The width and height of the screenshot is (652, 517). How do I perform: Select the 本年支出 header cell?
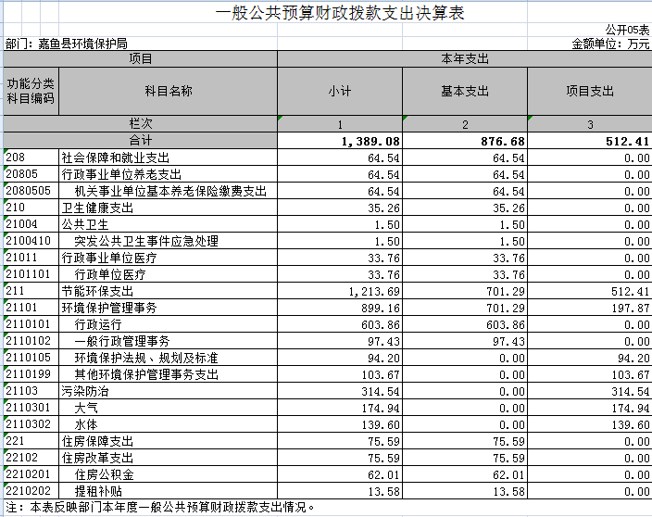465,58
